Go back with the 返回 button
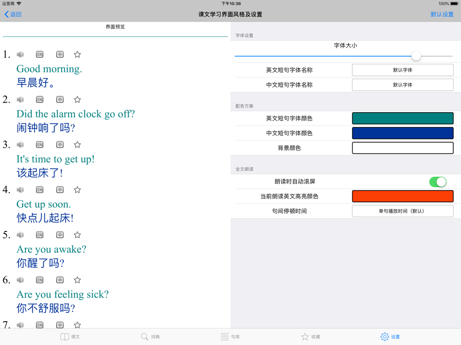 [x=13, y=14]
